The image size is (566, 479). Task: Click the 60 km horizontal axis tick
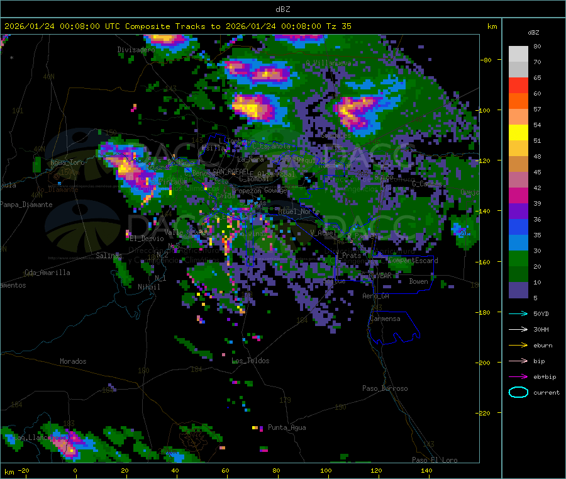[225, 470]
